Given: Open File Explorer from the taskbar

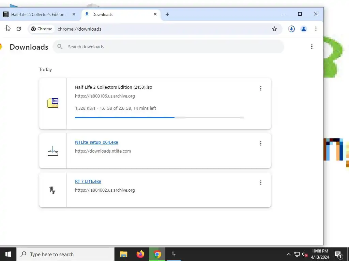Looking at the screenshot, I should [123, 254].
